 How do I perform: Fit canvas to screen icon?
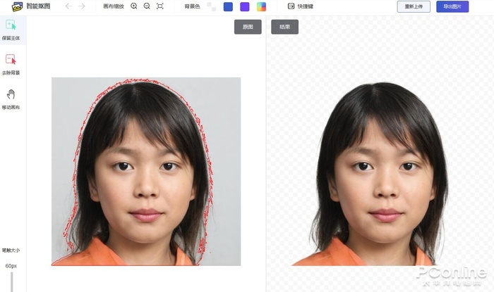[160, 6]
